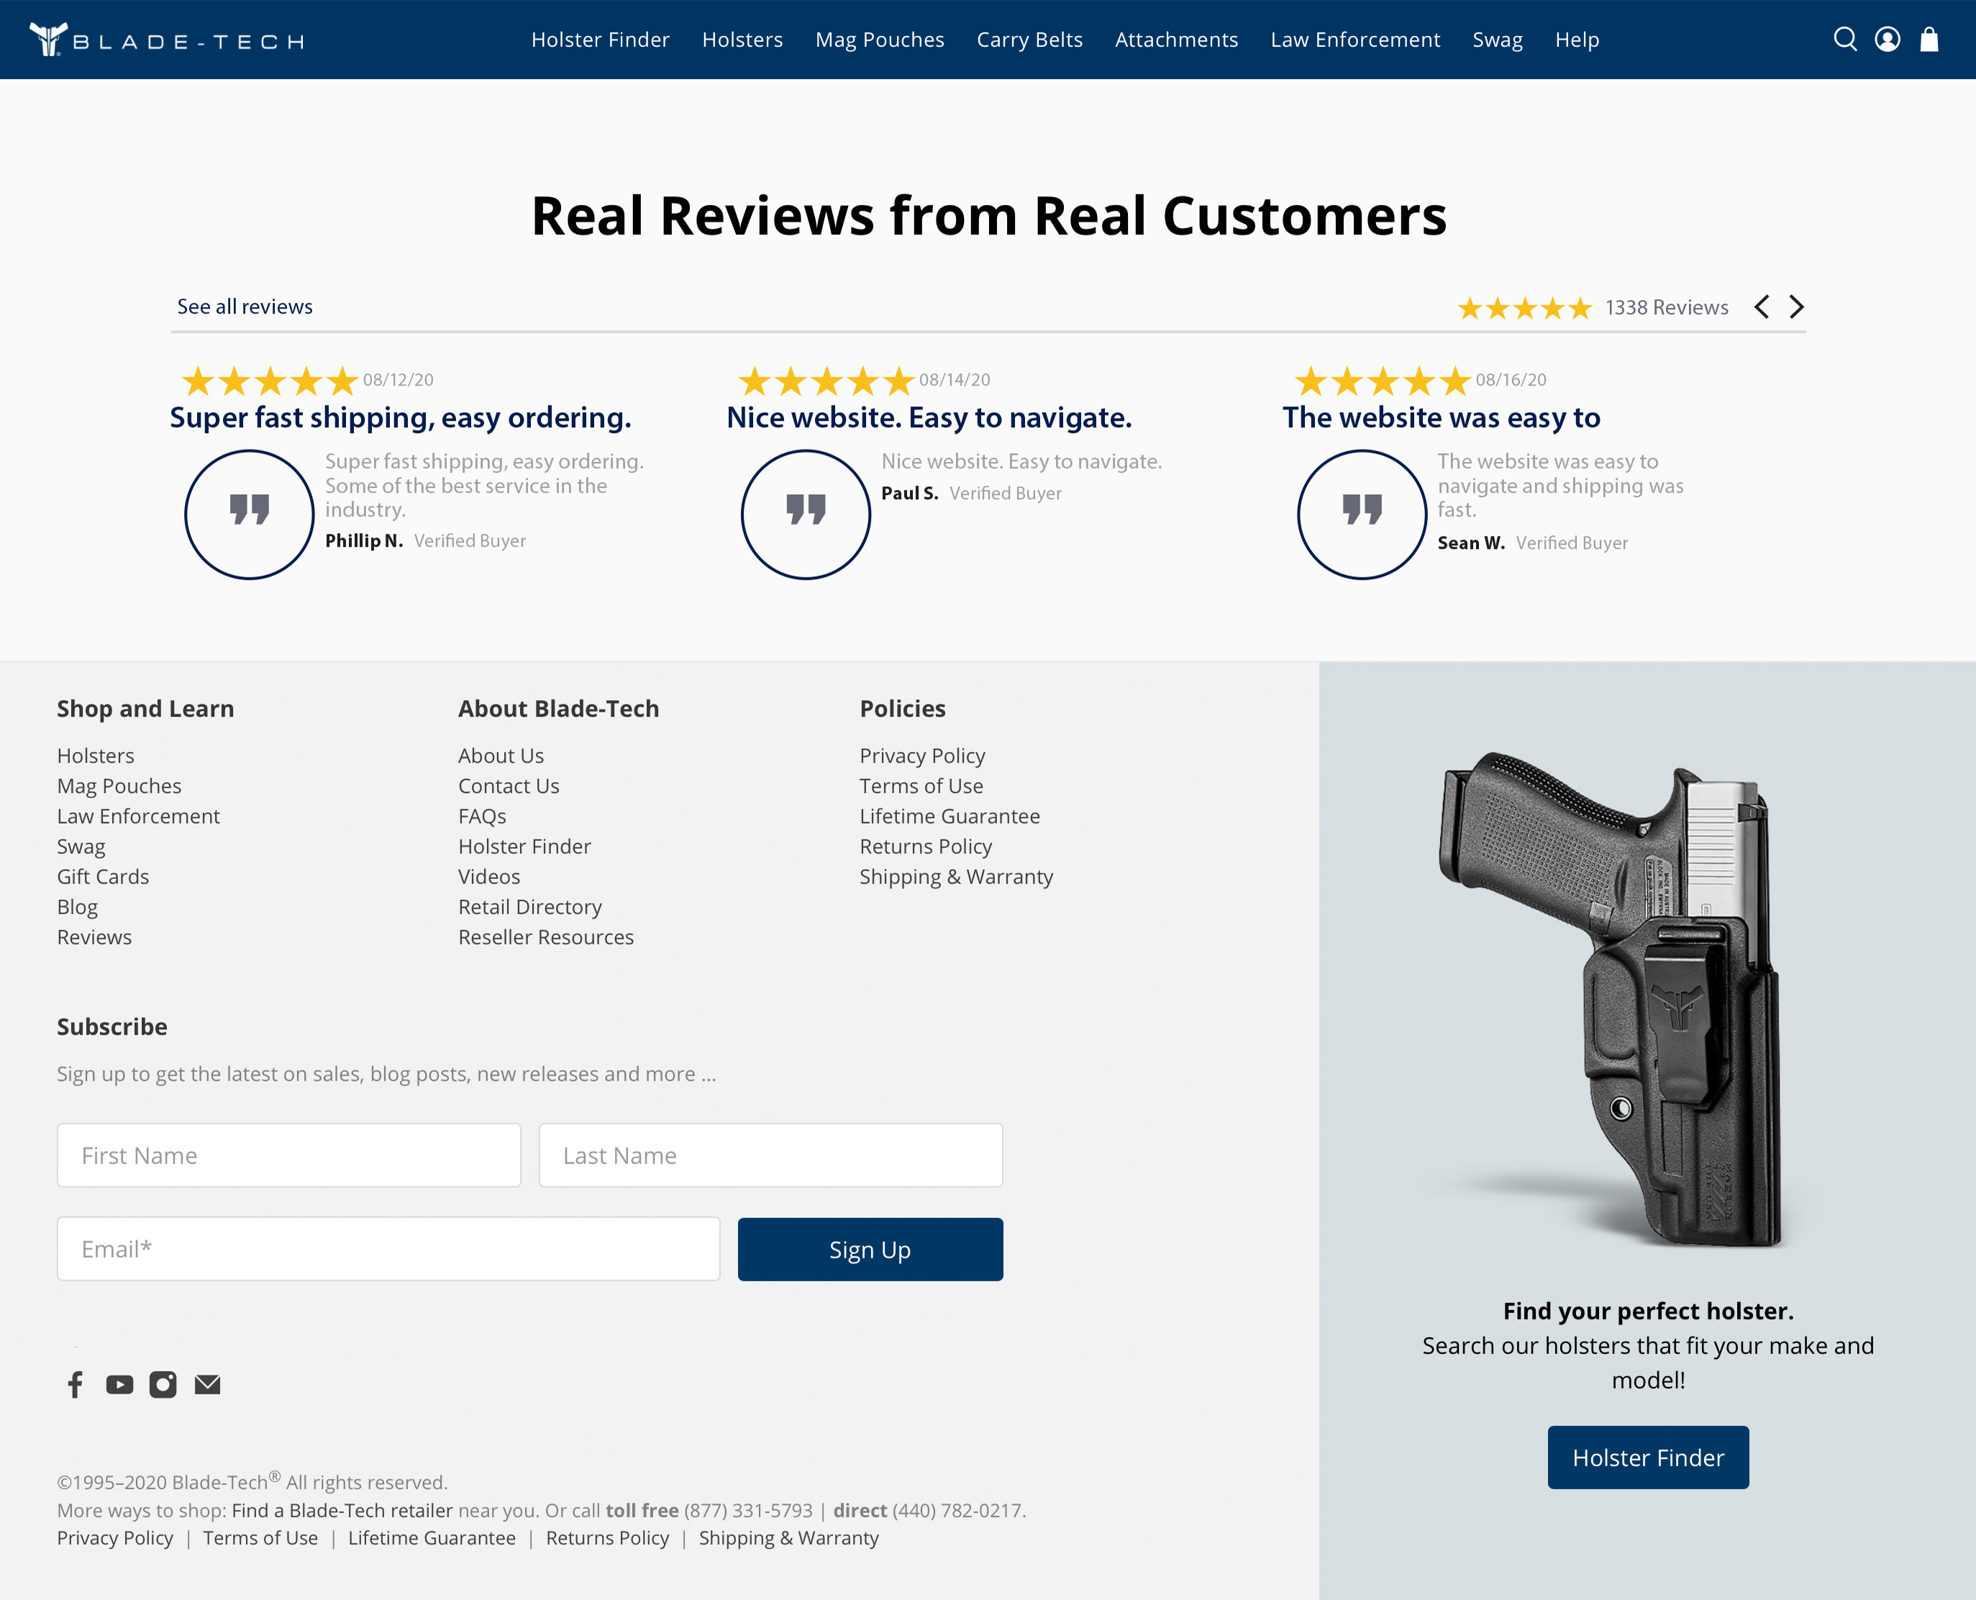This screenshot has height=1600, width=1976.
Task: Advance to next reviews arrow
Action: (1796, 307)
